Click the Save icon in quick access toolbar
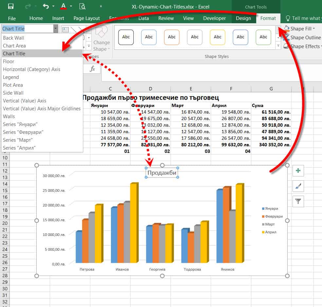This screenshot has width=322, height=307. click(11, 6)
